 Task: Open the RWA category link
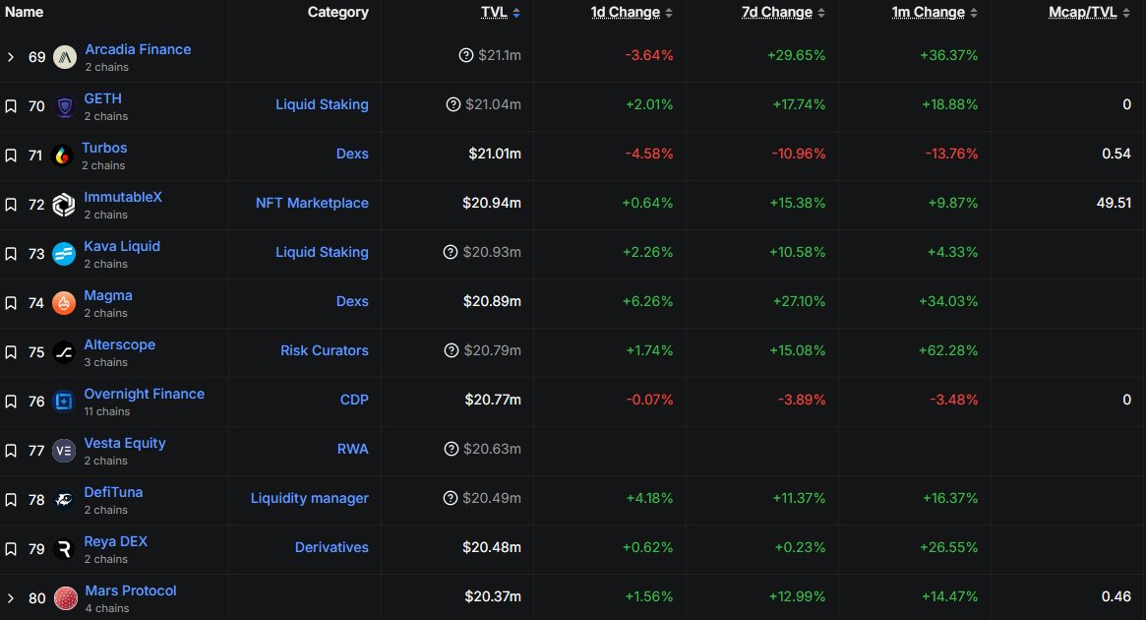(353, 449)
